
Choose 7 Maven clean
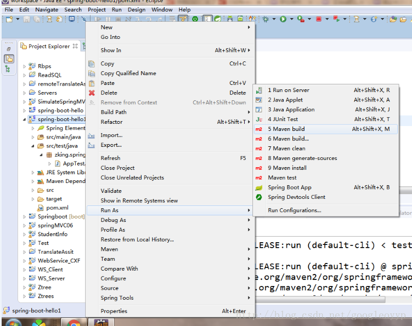point(326,148)
